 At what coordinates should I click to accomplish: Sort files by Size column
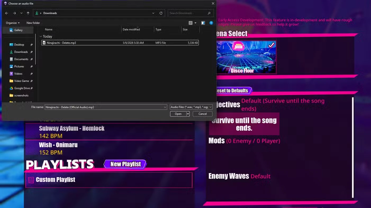(x=185, y=30)
